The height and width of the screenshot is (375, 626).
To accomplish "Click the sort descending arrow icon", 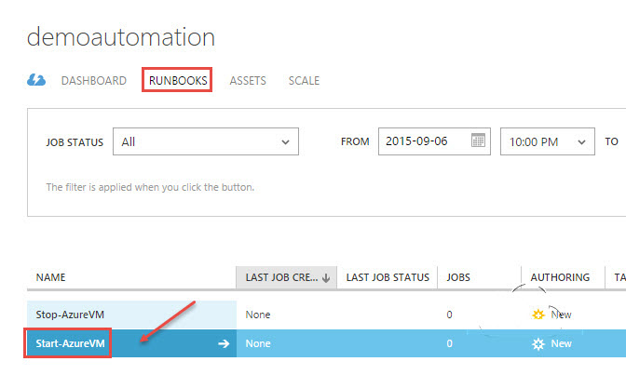I will [x=326, y=278].
